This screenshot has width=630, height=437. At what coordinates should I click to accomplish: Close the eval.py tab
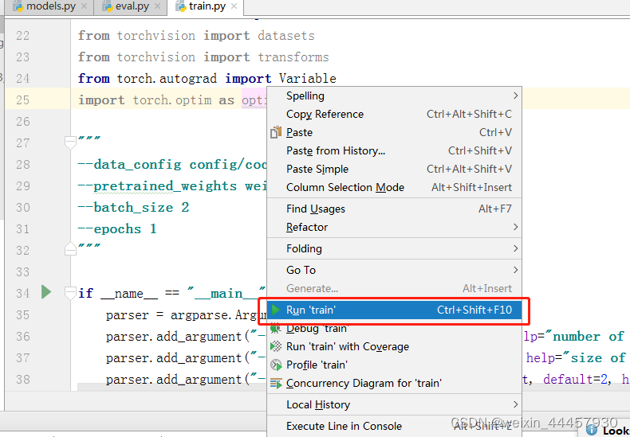tap(157, 6)
